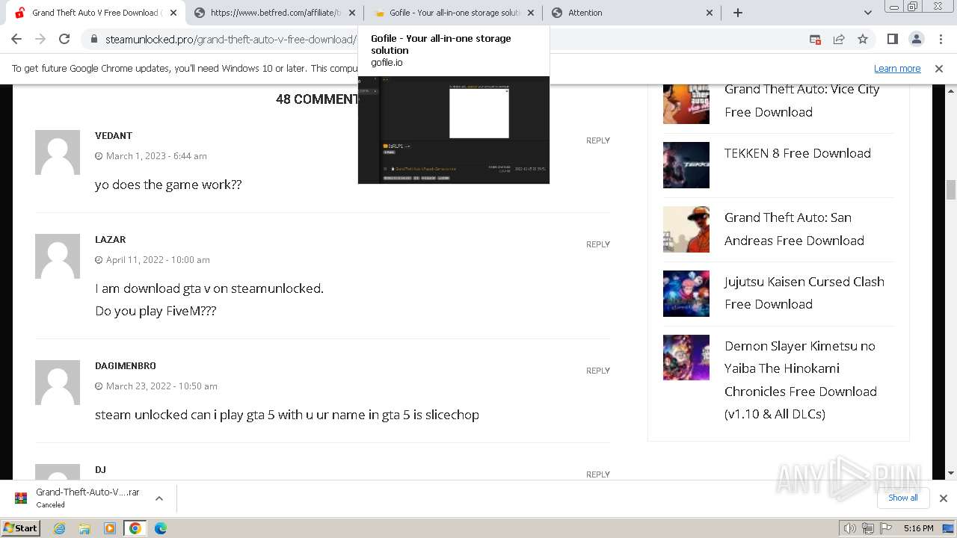957x538 pixels.
Task: Select Chrome in the taskbar
Action: coord(135,528)
